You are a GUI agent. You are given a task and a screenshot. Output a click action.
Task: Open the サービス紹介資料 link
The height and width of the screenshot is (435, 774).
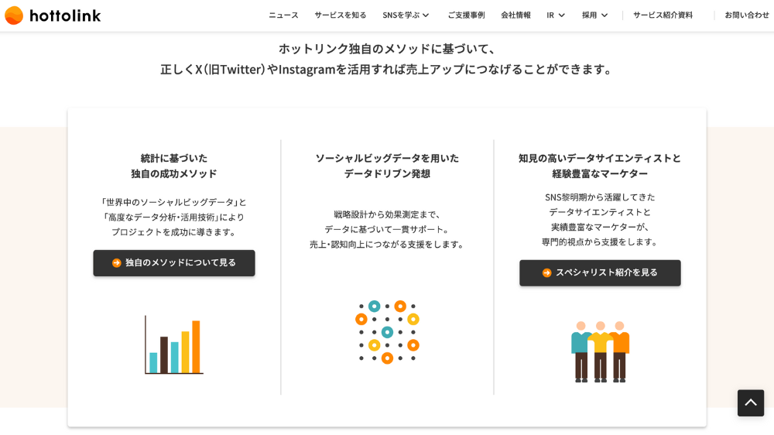click(x=663, y=15)
